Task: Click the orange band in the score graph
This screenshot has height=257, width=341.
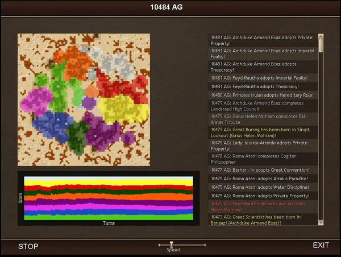Action: 109,197
